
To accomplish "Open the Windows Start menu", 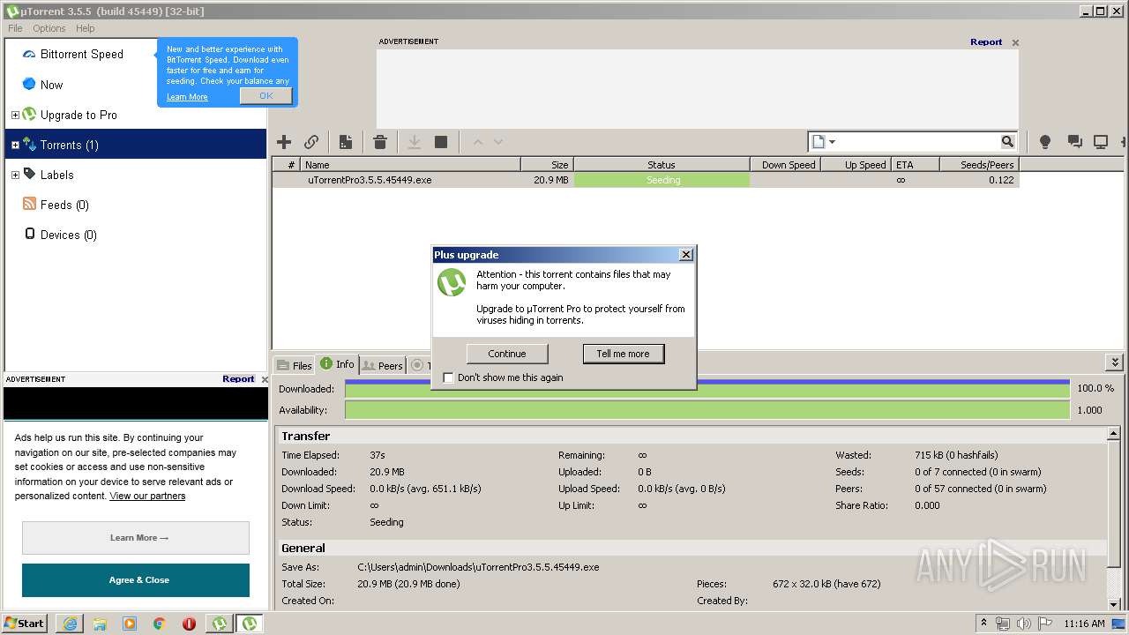I will coord(25,624).
